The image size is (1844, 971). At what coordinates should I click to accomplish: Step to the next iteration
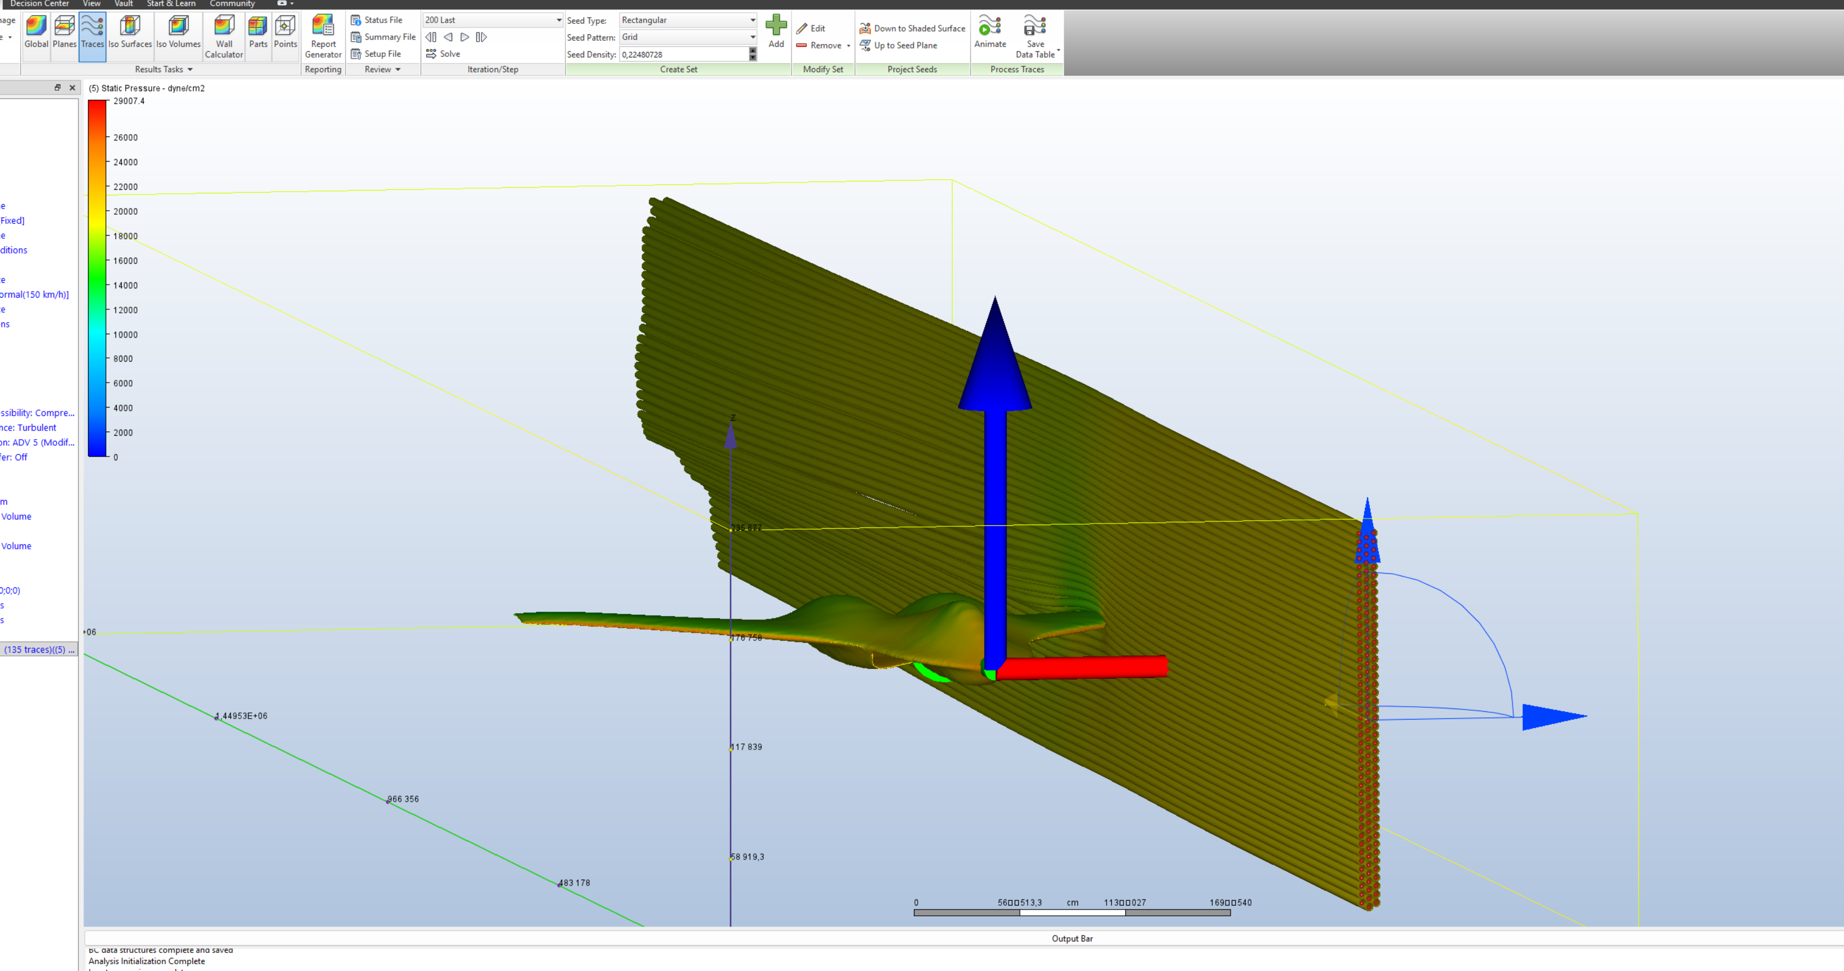pos(465,37)
